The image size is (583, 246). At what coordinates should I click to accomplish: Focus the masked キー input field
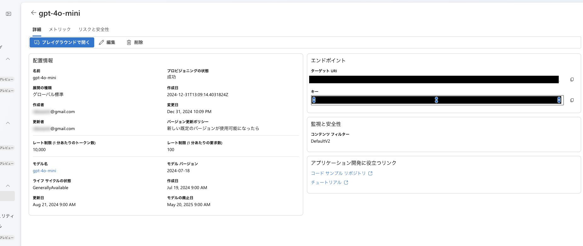(437, 100)
